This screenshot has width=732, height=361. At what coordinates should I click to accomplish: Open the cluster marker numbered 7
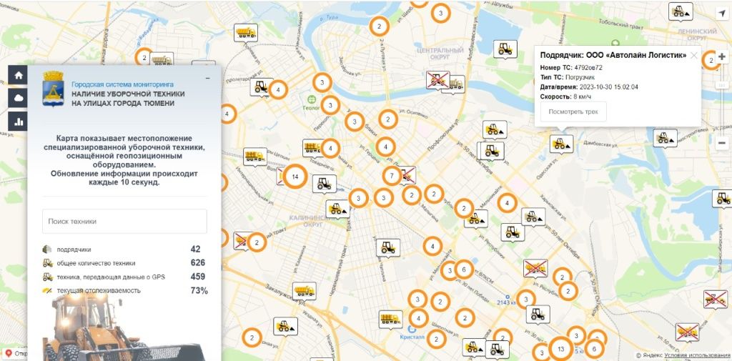click(x=391, y=176)
